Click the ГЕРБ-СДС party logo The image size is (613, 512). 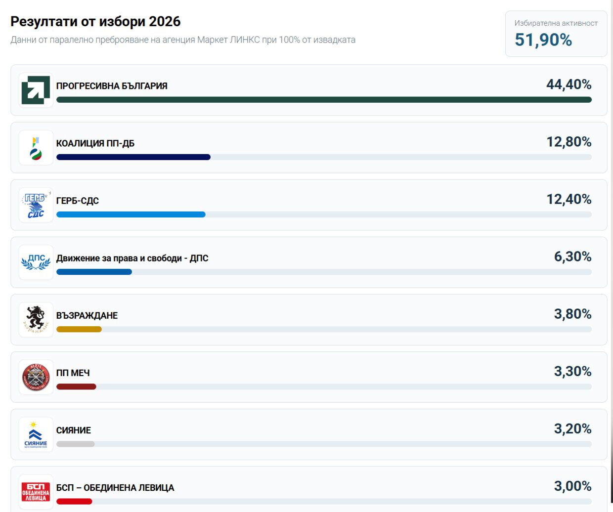[36, 205]
